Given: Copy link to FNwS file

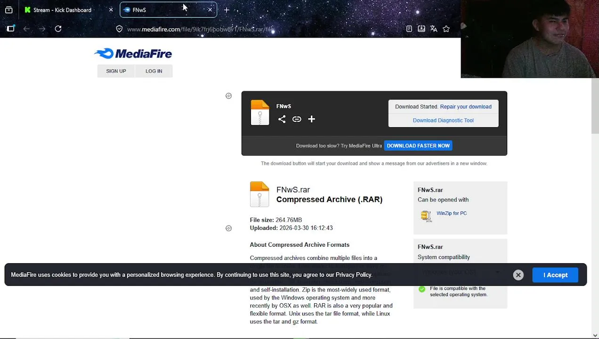Looking at the screenshot, I should [297, 119].
